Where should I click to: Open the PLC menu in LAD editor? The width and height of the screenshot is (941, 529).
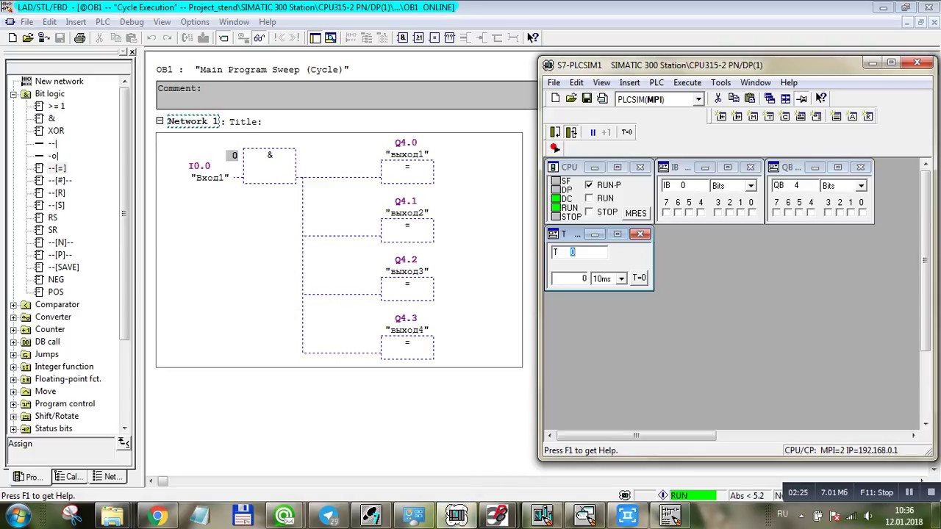102,22
